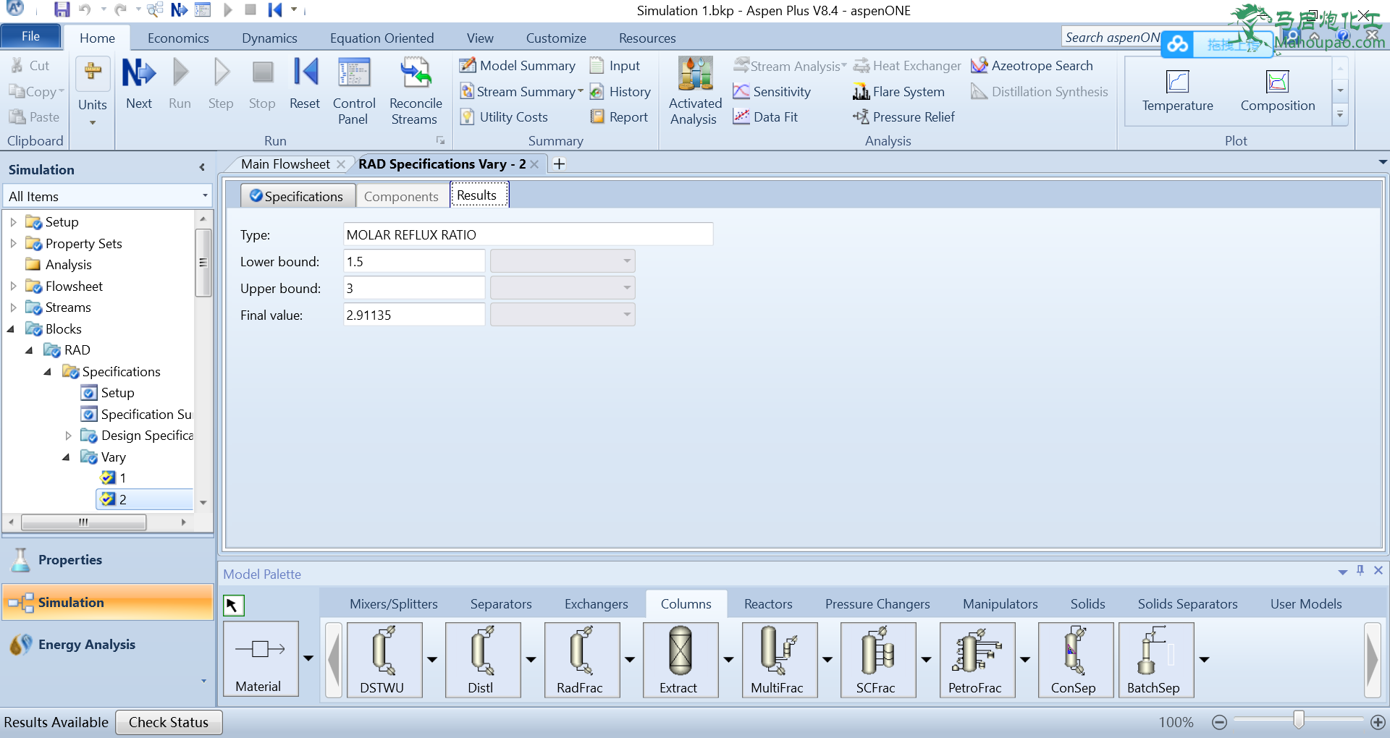The height and width of the screenshot is (738, 1390).
Task: Select the Distl column model
Action: click(x=482, y=660)
